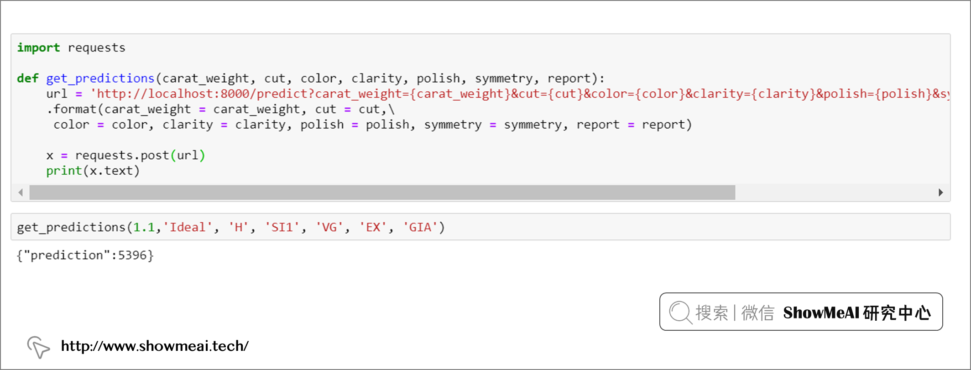Image resolution: width=971 pixels, height=370 pixels.
Task: Click the empty scrollbar track right of thumb
Action: [835, 193]
